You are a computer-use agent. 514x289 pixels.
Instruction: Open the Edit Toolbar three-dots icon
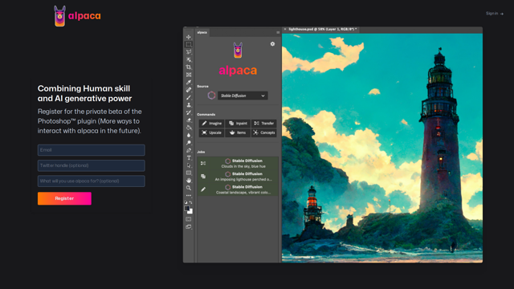(x=189, y=195)
